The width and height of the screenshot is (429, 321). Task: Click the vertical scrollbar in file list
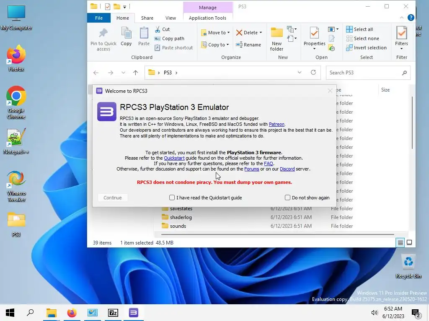pos(412,123)
